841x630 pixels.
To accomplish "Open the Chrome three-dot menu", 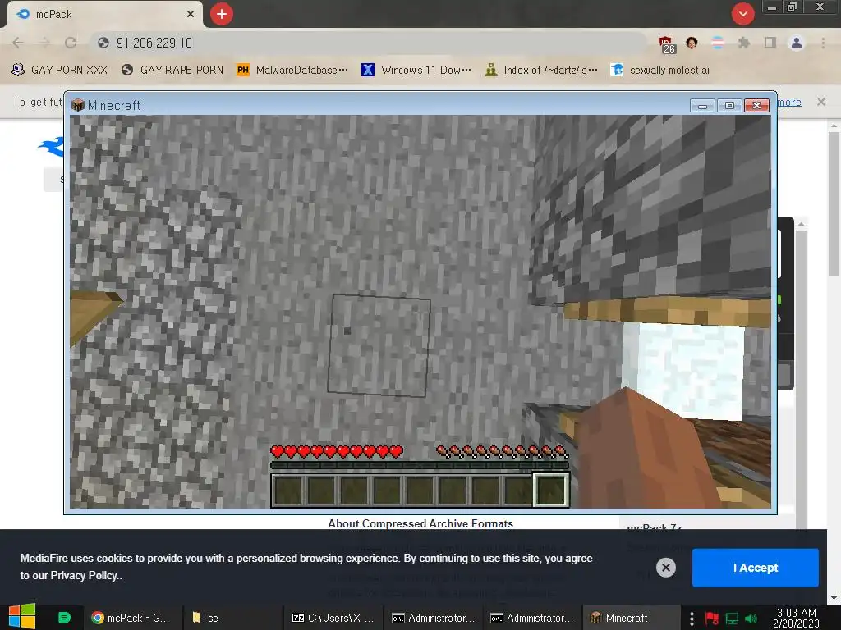I will pyautogui.click(x=823, y=43).
